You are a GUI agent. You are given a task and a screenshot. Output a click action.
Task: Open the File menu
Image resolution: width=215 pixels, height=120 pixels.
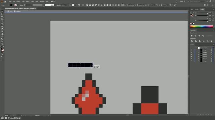(10, 1)
